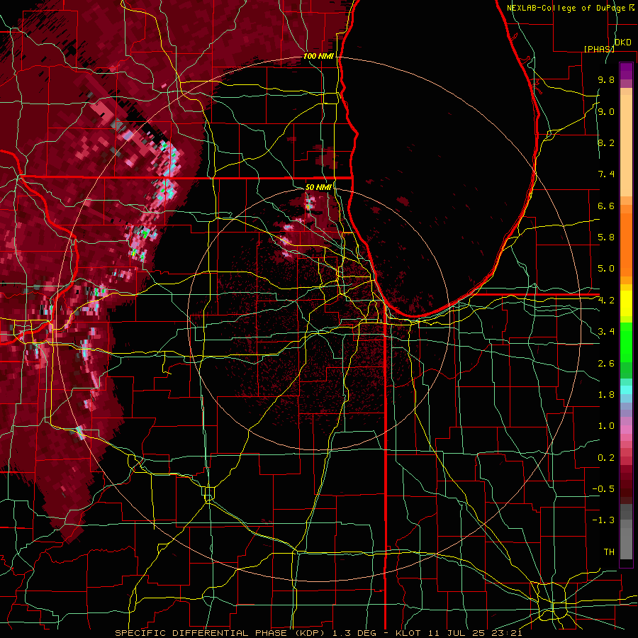Click the TH label on the color scale
This screenshot has height=638, width=638.
click(609, 552)
